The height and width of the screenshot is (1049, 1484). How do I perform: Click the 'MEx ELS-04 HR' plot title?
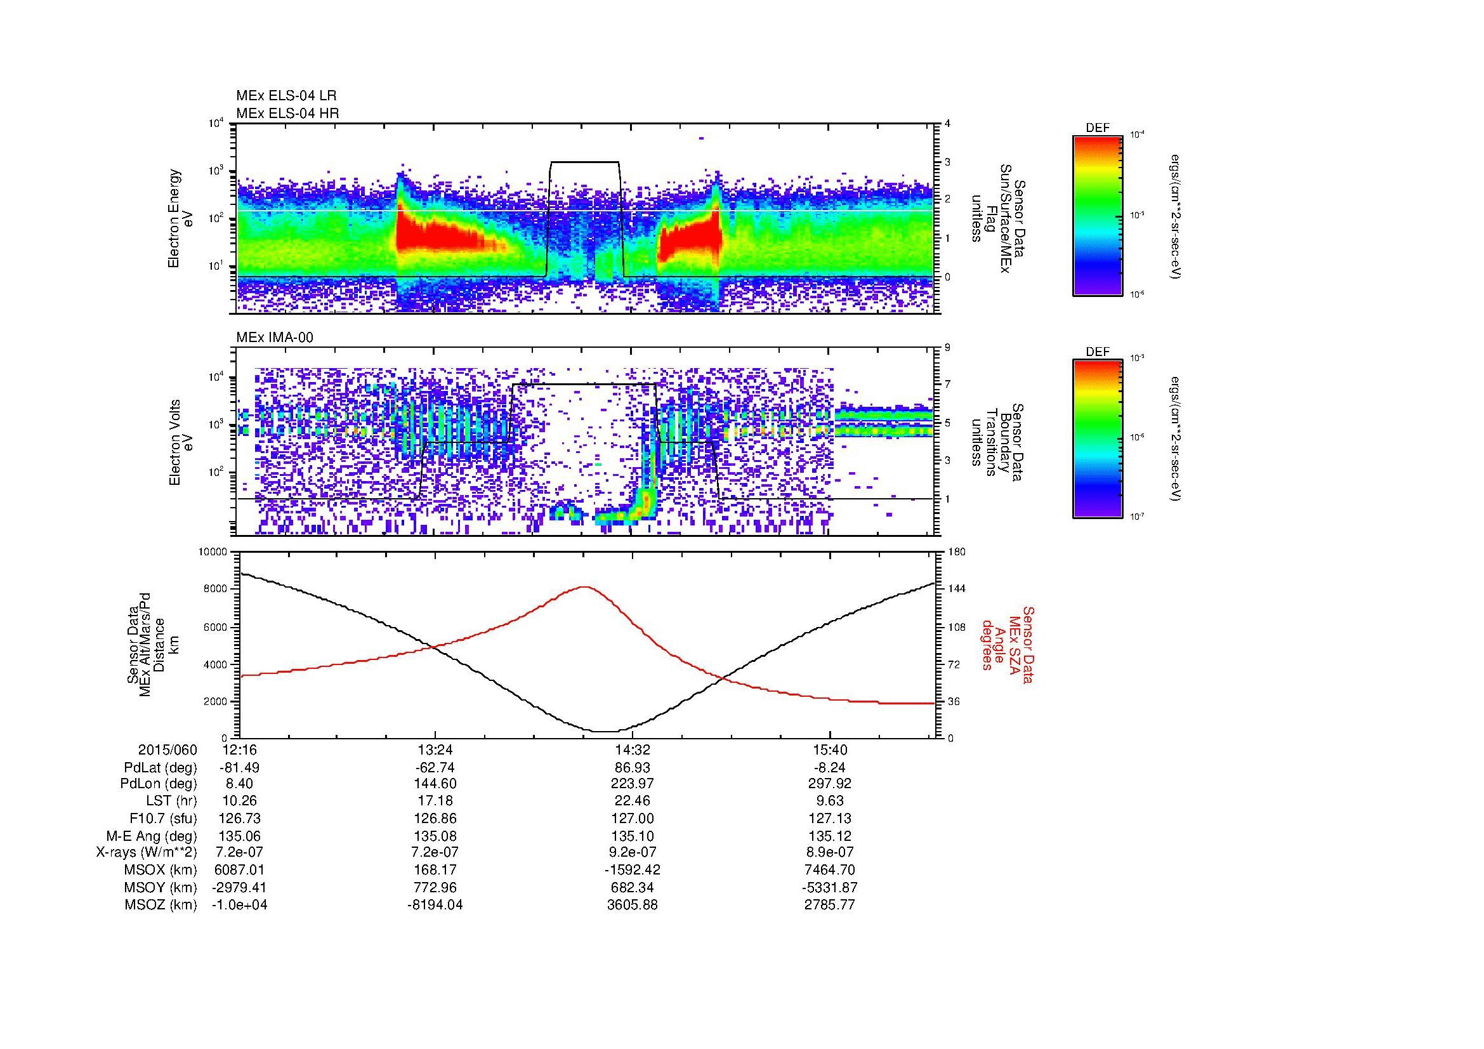pos(287,114)
